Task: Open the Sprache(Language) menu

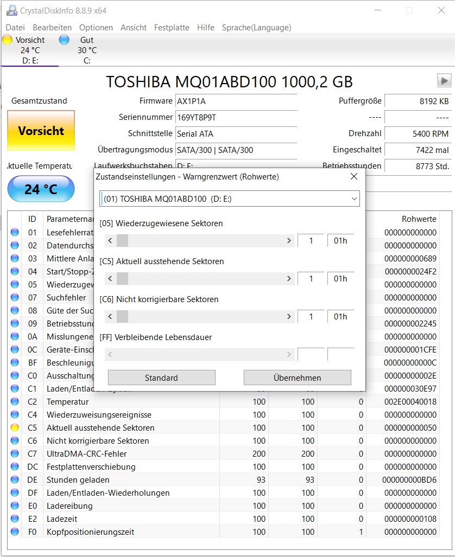Action: coord(257,28)
